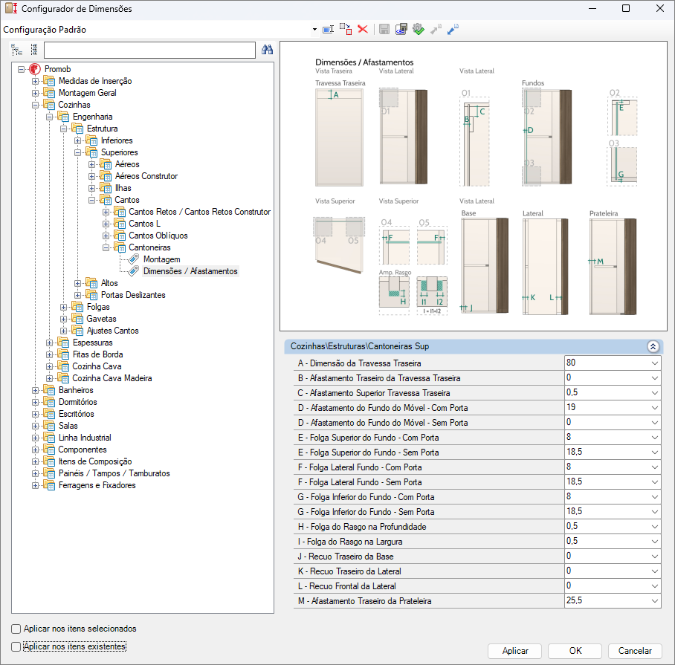Click the label L - Recuo Frontal da Lateral

click(x=347, y=586)
